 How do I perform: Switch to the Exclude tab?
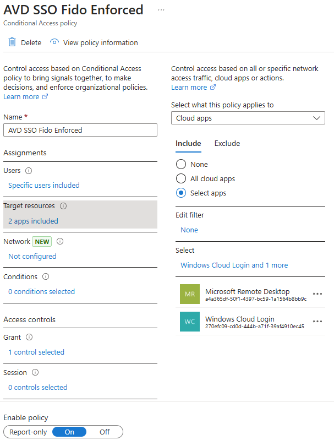[x=227, y=143]
